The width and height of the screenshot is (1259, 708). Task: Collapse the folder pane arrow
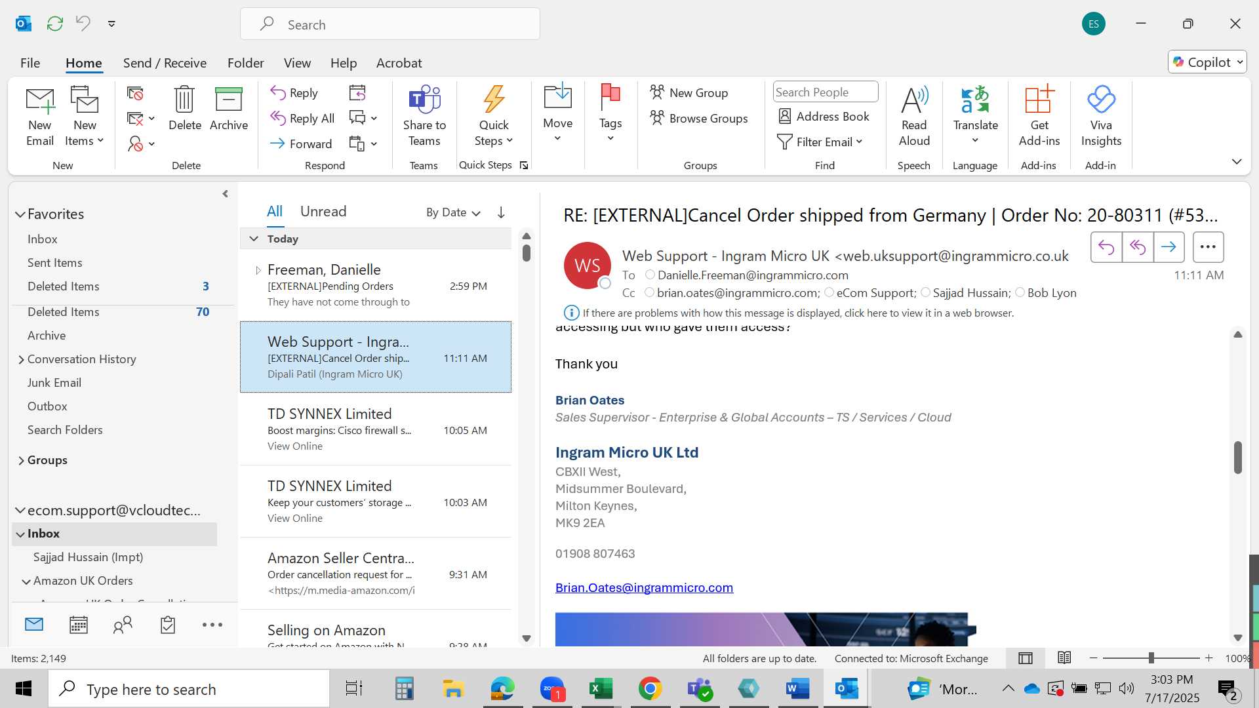click(225, 193)
